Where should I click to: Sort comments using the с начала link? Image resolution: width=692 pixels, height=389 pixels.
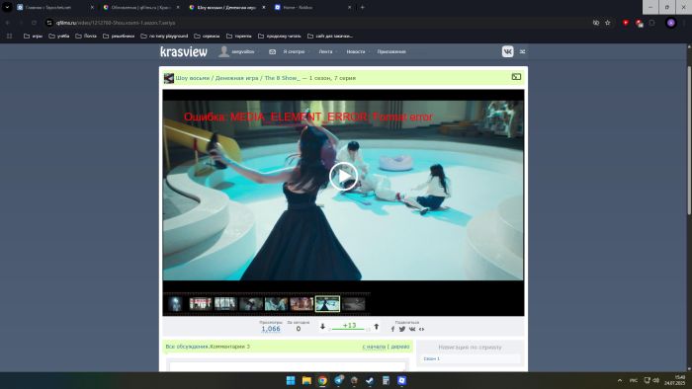pos(374,347)
